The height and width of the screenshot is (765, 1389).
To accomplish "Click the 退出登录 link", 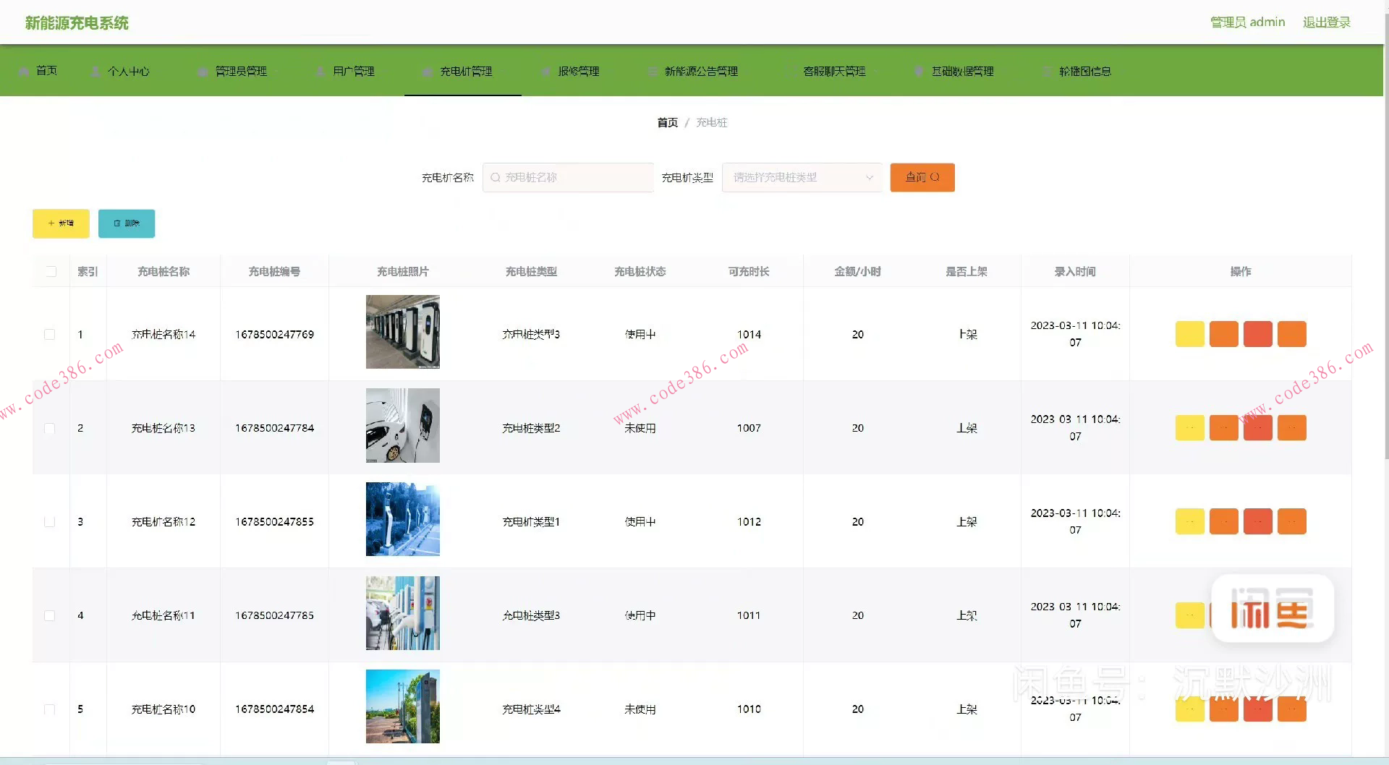I will [x=1326, y=22].
